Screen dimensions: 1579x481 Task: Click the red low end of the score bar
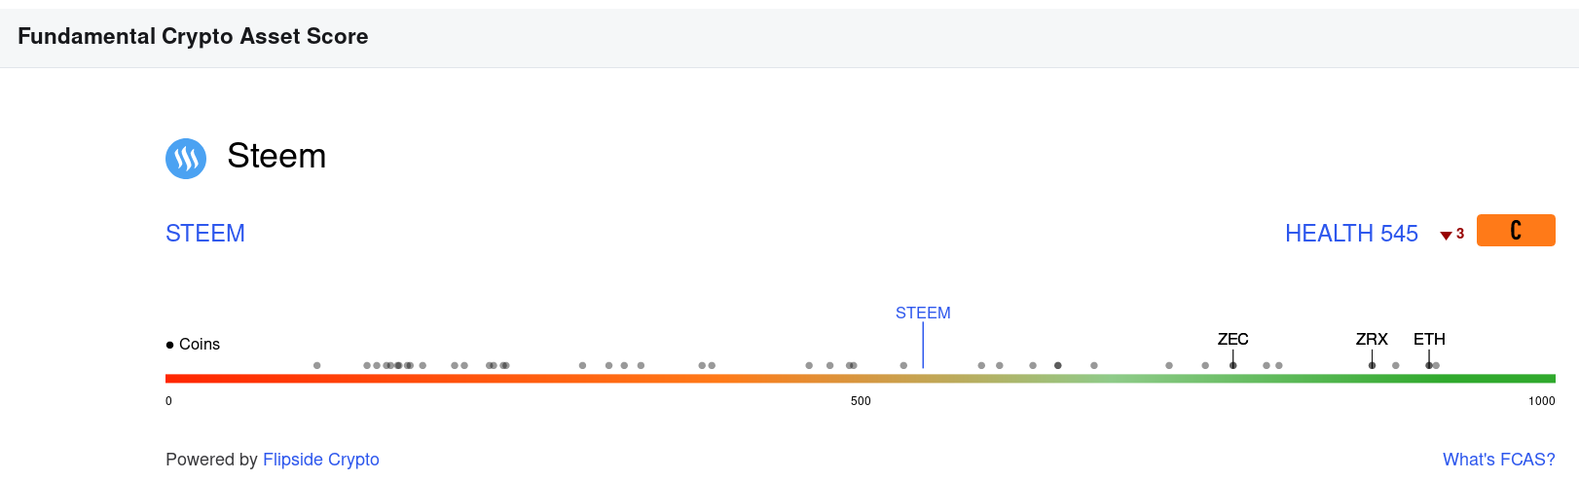click(180, 378)
